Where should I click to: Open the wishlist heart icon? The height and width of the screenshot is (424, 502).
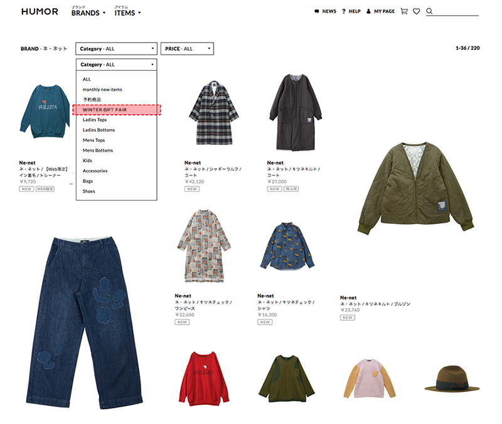pos(416,11)
